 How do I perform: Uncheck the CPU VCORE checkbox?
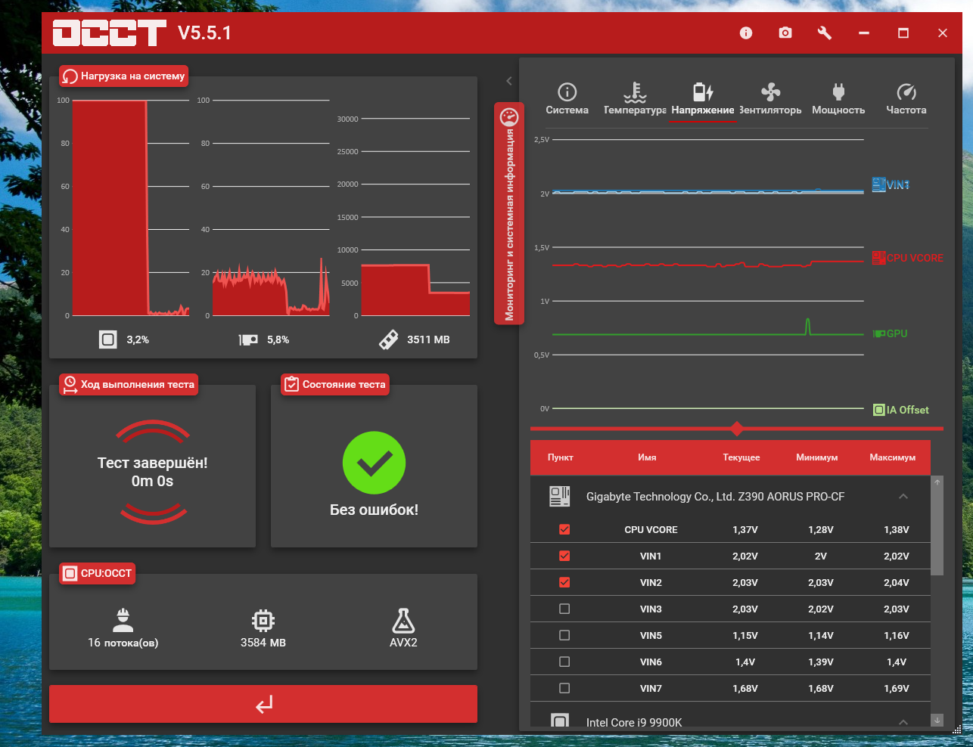tap(564, 529)
